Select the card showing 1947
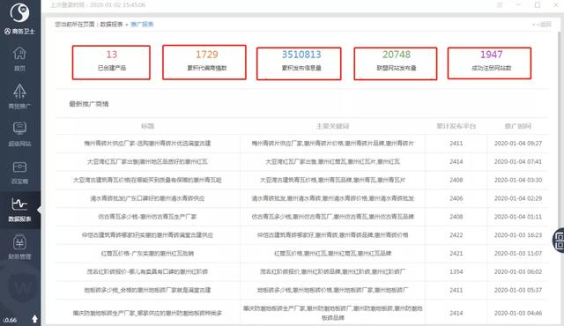The image size is (564, 326). coord(490,63)
